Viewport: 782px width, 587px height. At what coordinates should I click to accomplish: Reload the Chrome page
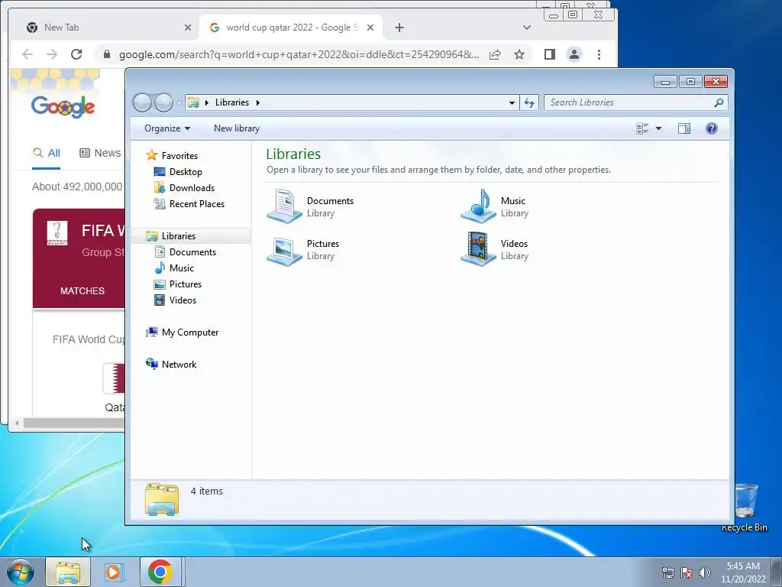76,54
